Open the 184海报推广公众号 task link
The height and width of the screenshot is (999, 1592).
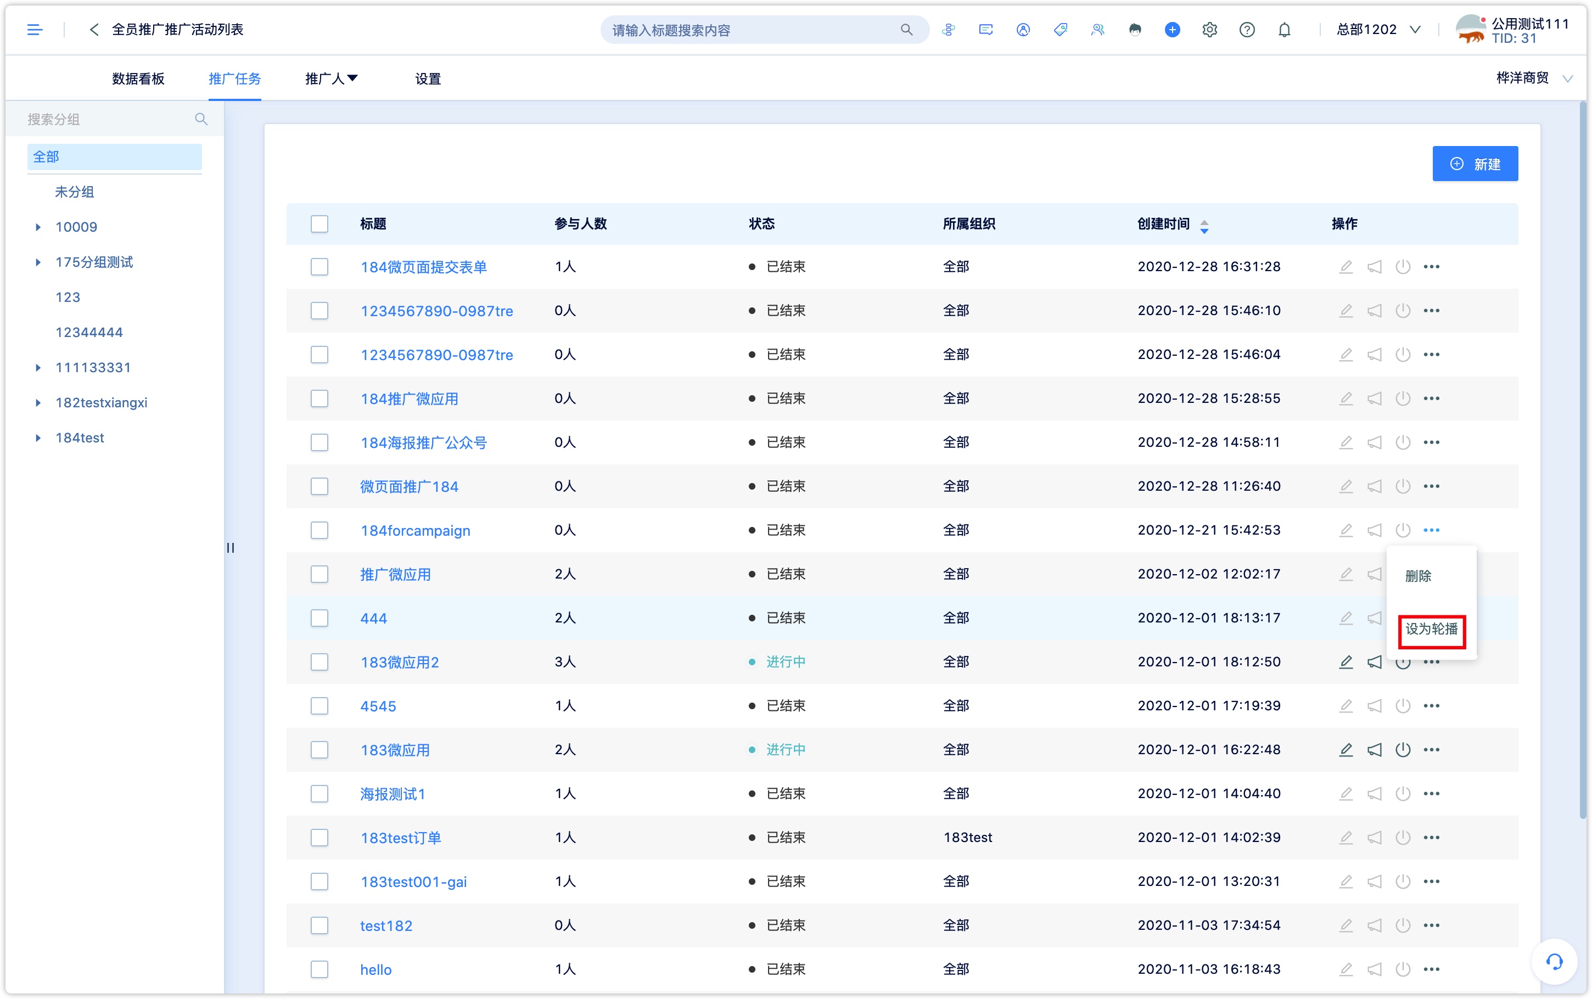(423, 442)
